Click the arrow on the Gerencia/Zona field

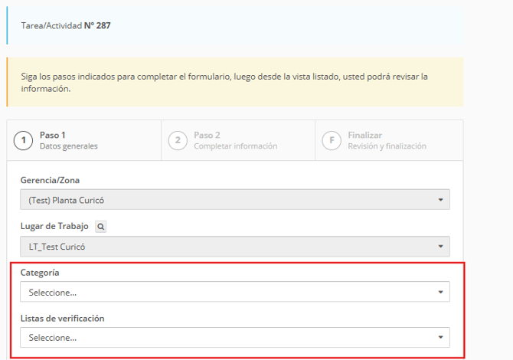pyautogui.click(x=440, y=200)
